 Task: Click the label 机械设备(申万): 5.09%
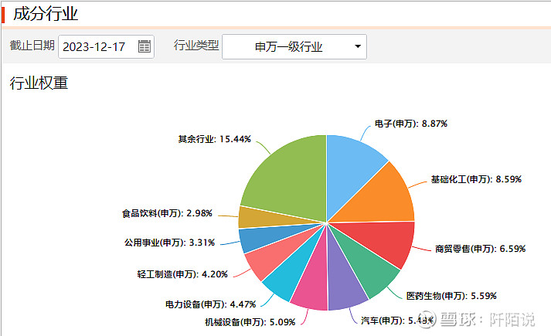click(x=250, y=322)
